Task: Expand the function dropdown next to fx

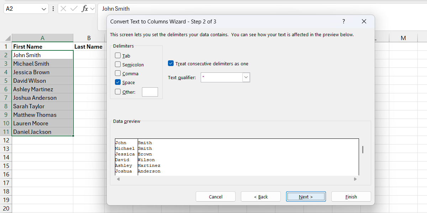Action: click(x=92, y=9)
